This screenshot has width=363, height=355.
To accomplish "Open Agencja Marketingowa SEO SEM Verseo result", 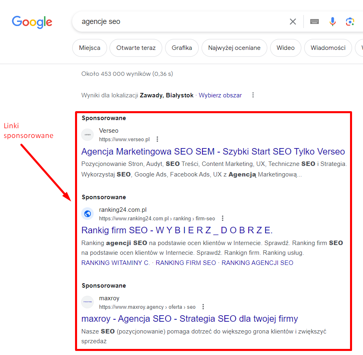I will coord(213,151).
